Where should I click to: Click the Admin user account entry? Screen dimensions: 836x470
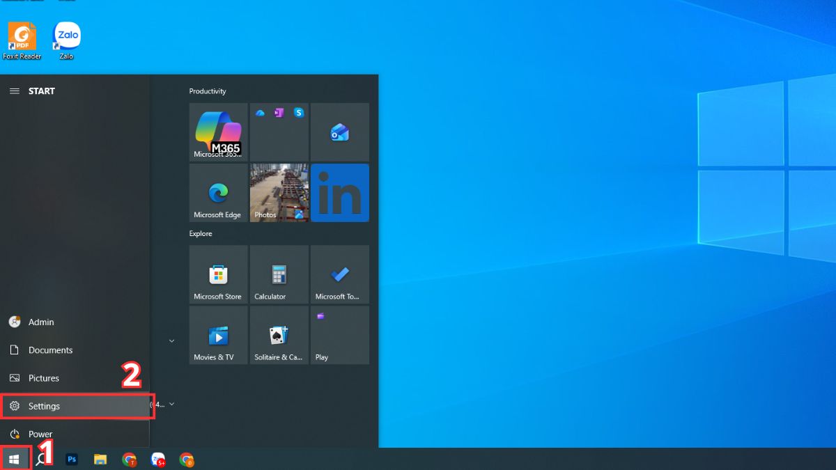pos(75,322)
